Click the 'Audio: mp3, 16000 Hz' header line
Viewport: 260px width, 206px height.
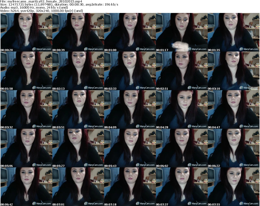[34, 8]
